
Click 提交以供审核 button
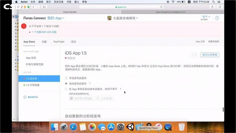point(210,55)
